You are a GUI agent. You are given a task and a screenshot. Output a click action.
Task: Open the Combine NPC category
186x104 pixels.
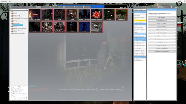(x=15, y=14)
